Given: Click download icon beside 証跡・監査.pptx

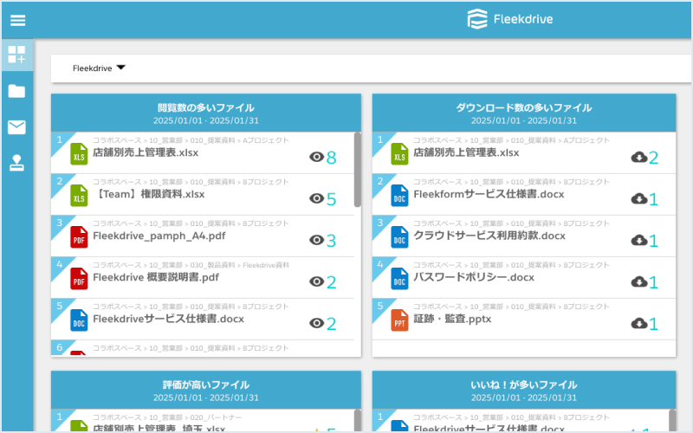Looking at the screenshot, I should pyautogui.click(x=639, y=323).
